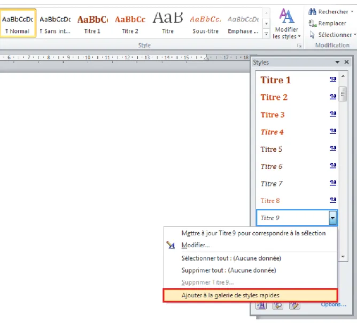Expand the style gallery More arrow

pos(266,34)
